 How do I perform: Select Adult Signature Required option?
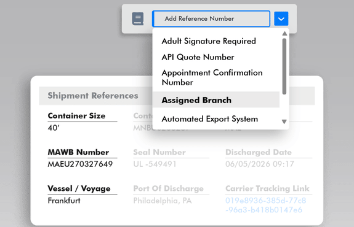tap(209, 41)
